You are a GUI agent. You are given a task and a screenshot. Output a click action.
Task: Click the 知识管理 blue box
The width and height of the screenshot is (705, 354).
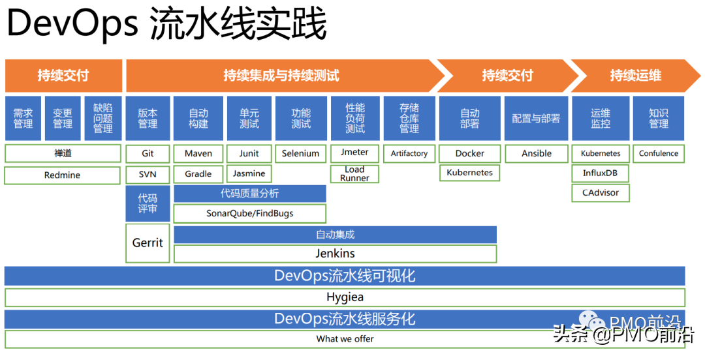659,118
